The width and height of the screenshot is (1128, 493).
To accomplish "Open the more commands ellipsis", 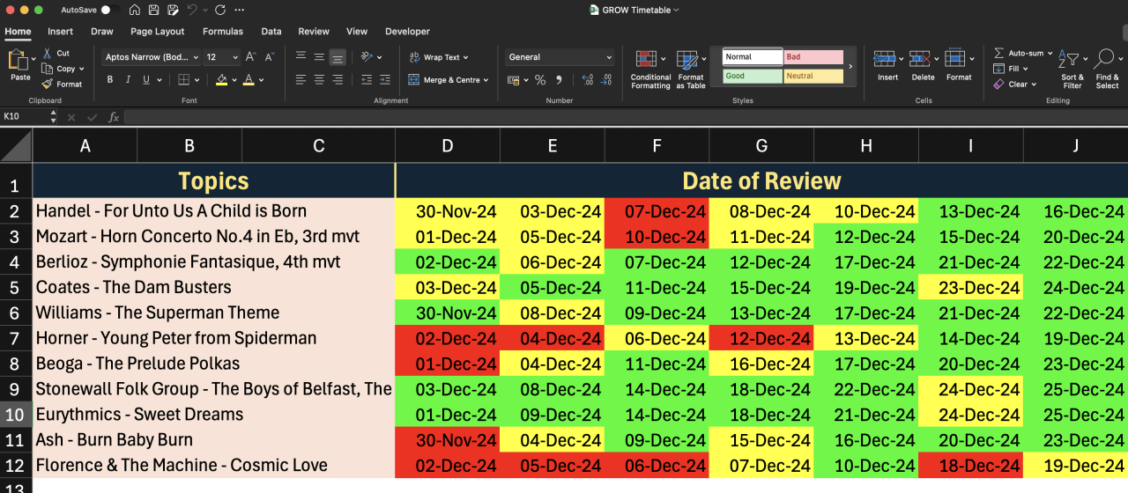I will point(240,10).
